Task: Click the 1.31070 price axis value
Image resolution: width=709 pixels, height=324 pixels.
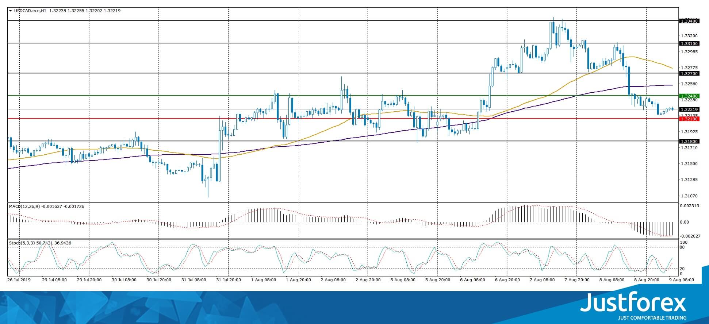Action: [689, 196]
